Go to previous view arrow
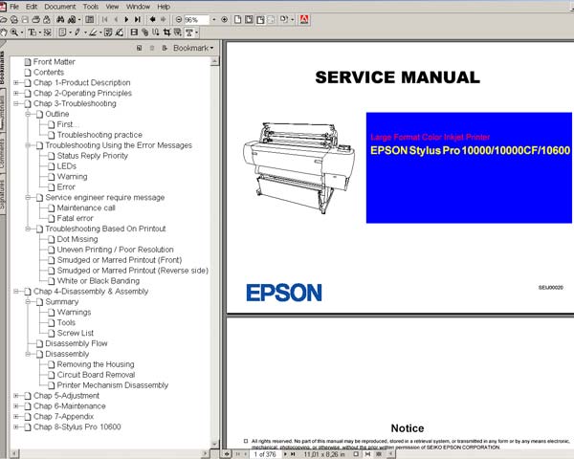The image size is (574, 459). point(153,19)
